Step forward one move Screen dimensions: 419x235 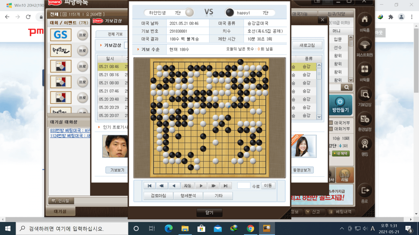201,186
